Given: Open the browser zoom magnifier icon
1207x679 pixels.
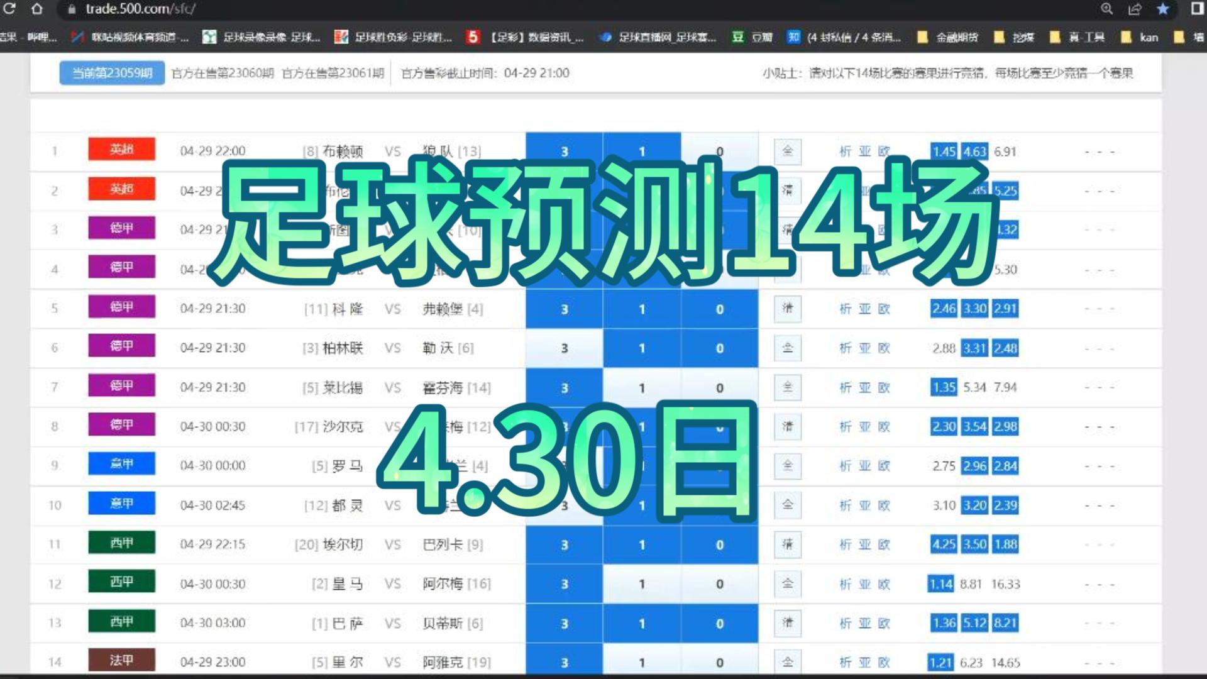Looking at the screenshot, I should point(1107,9).
